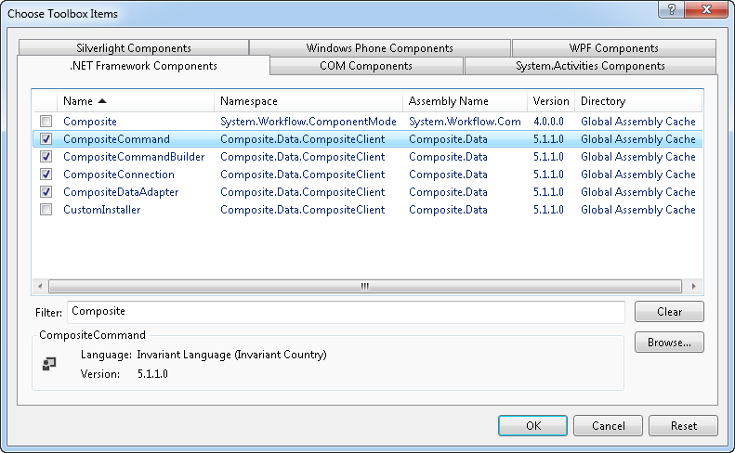Uncheck the CompositeDataAdapter checkbox
Viewport: 735px width, 453px height.
point(46,192)
